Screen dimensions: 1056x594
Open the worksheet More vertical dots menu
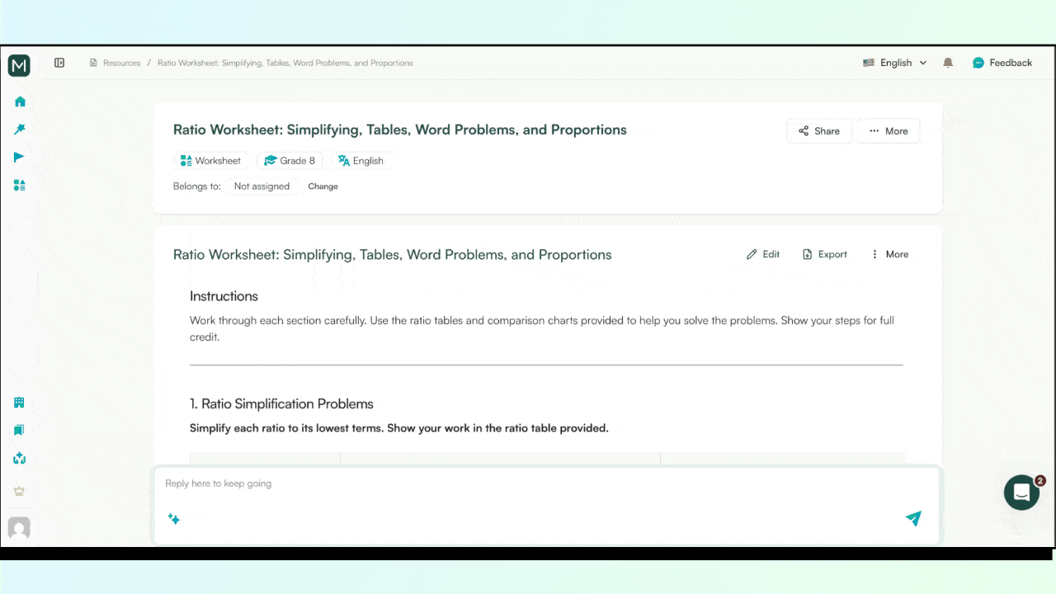[889, 254]
